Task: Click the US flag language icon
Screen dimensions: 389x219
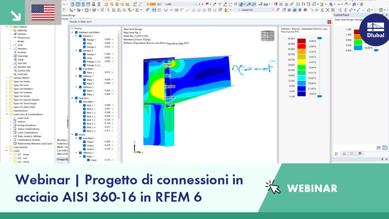Action: pyautogui.click(x=43, y=12)
